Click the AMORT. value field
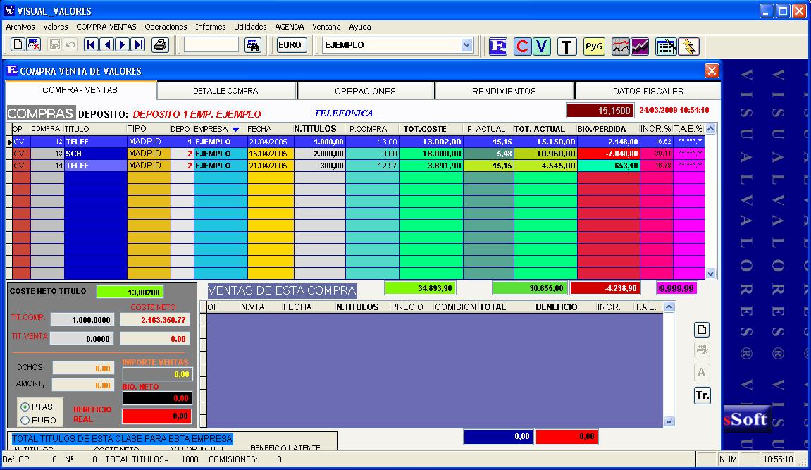Screen dimensions: 811x470 83,385
